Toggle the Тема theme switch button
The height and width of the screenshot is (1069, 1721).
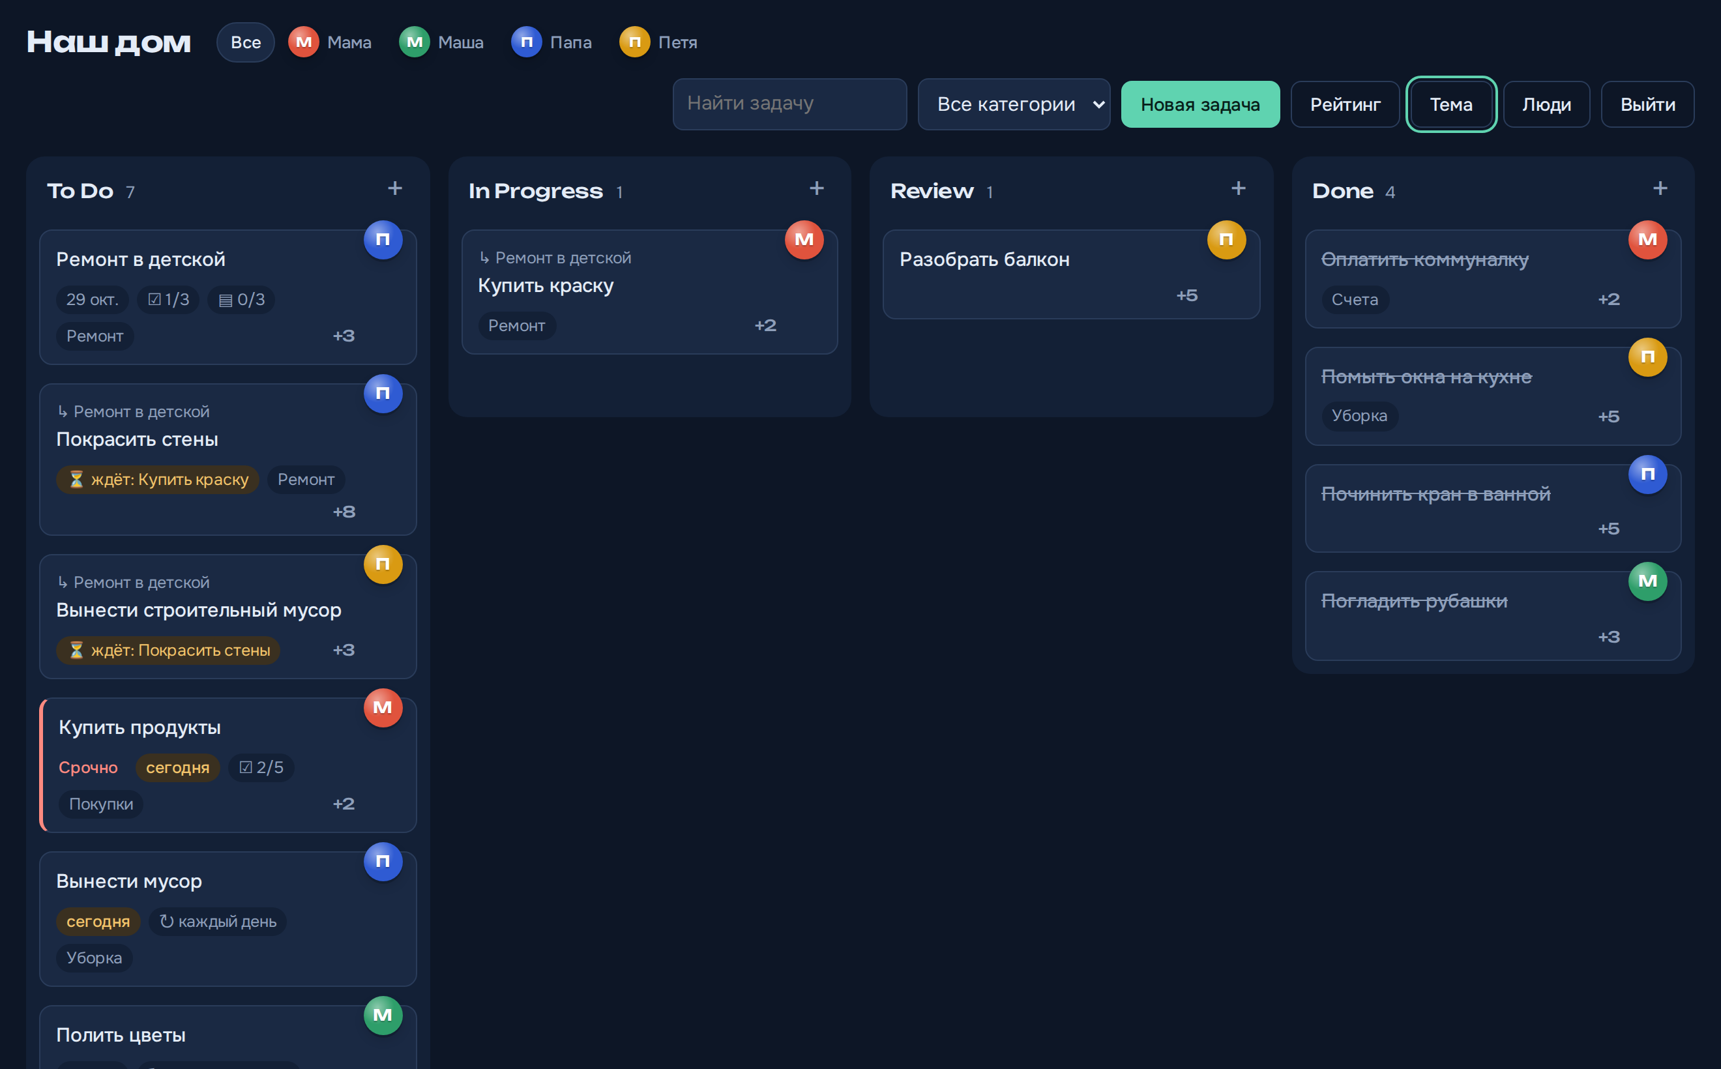coord(1451,105)
